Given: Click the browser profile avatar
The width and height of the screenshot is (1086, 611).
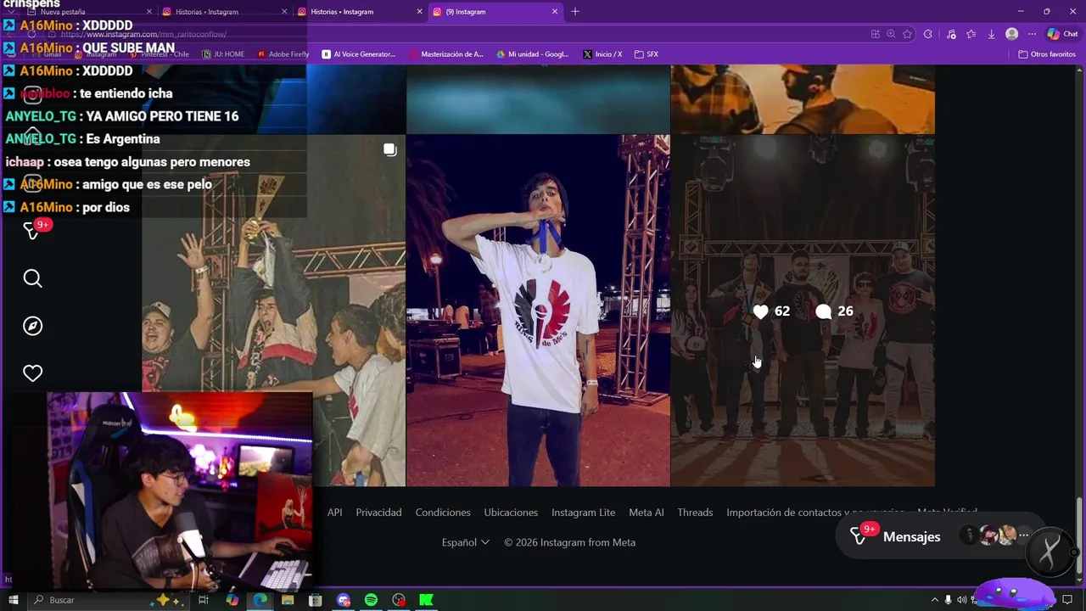Looking at the screenshot, I should (x=1011, y=34).
